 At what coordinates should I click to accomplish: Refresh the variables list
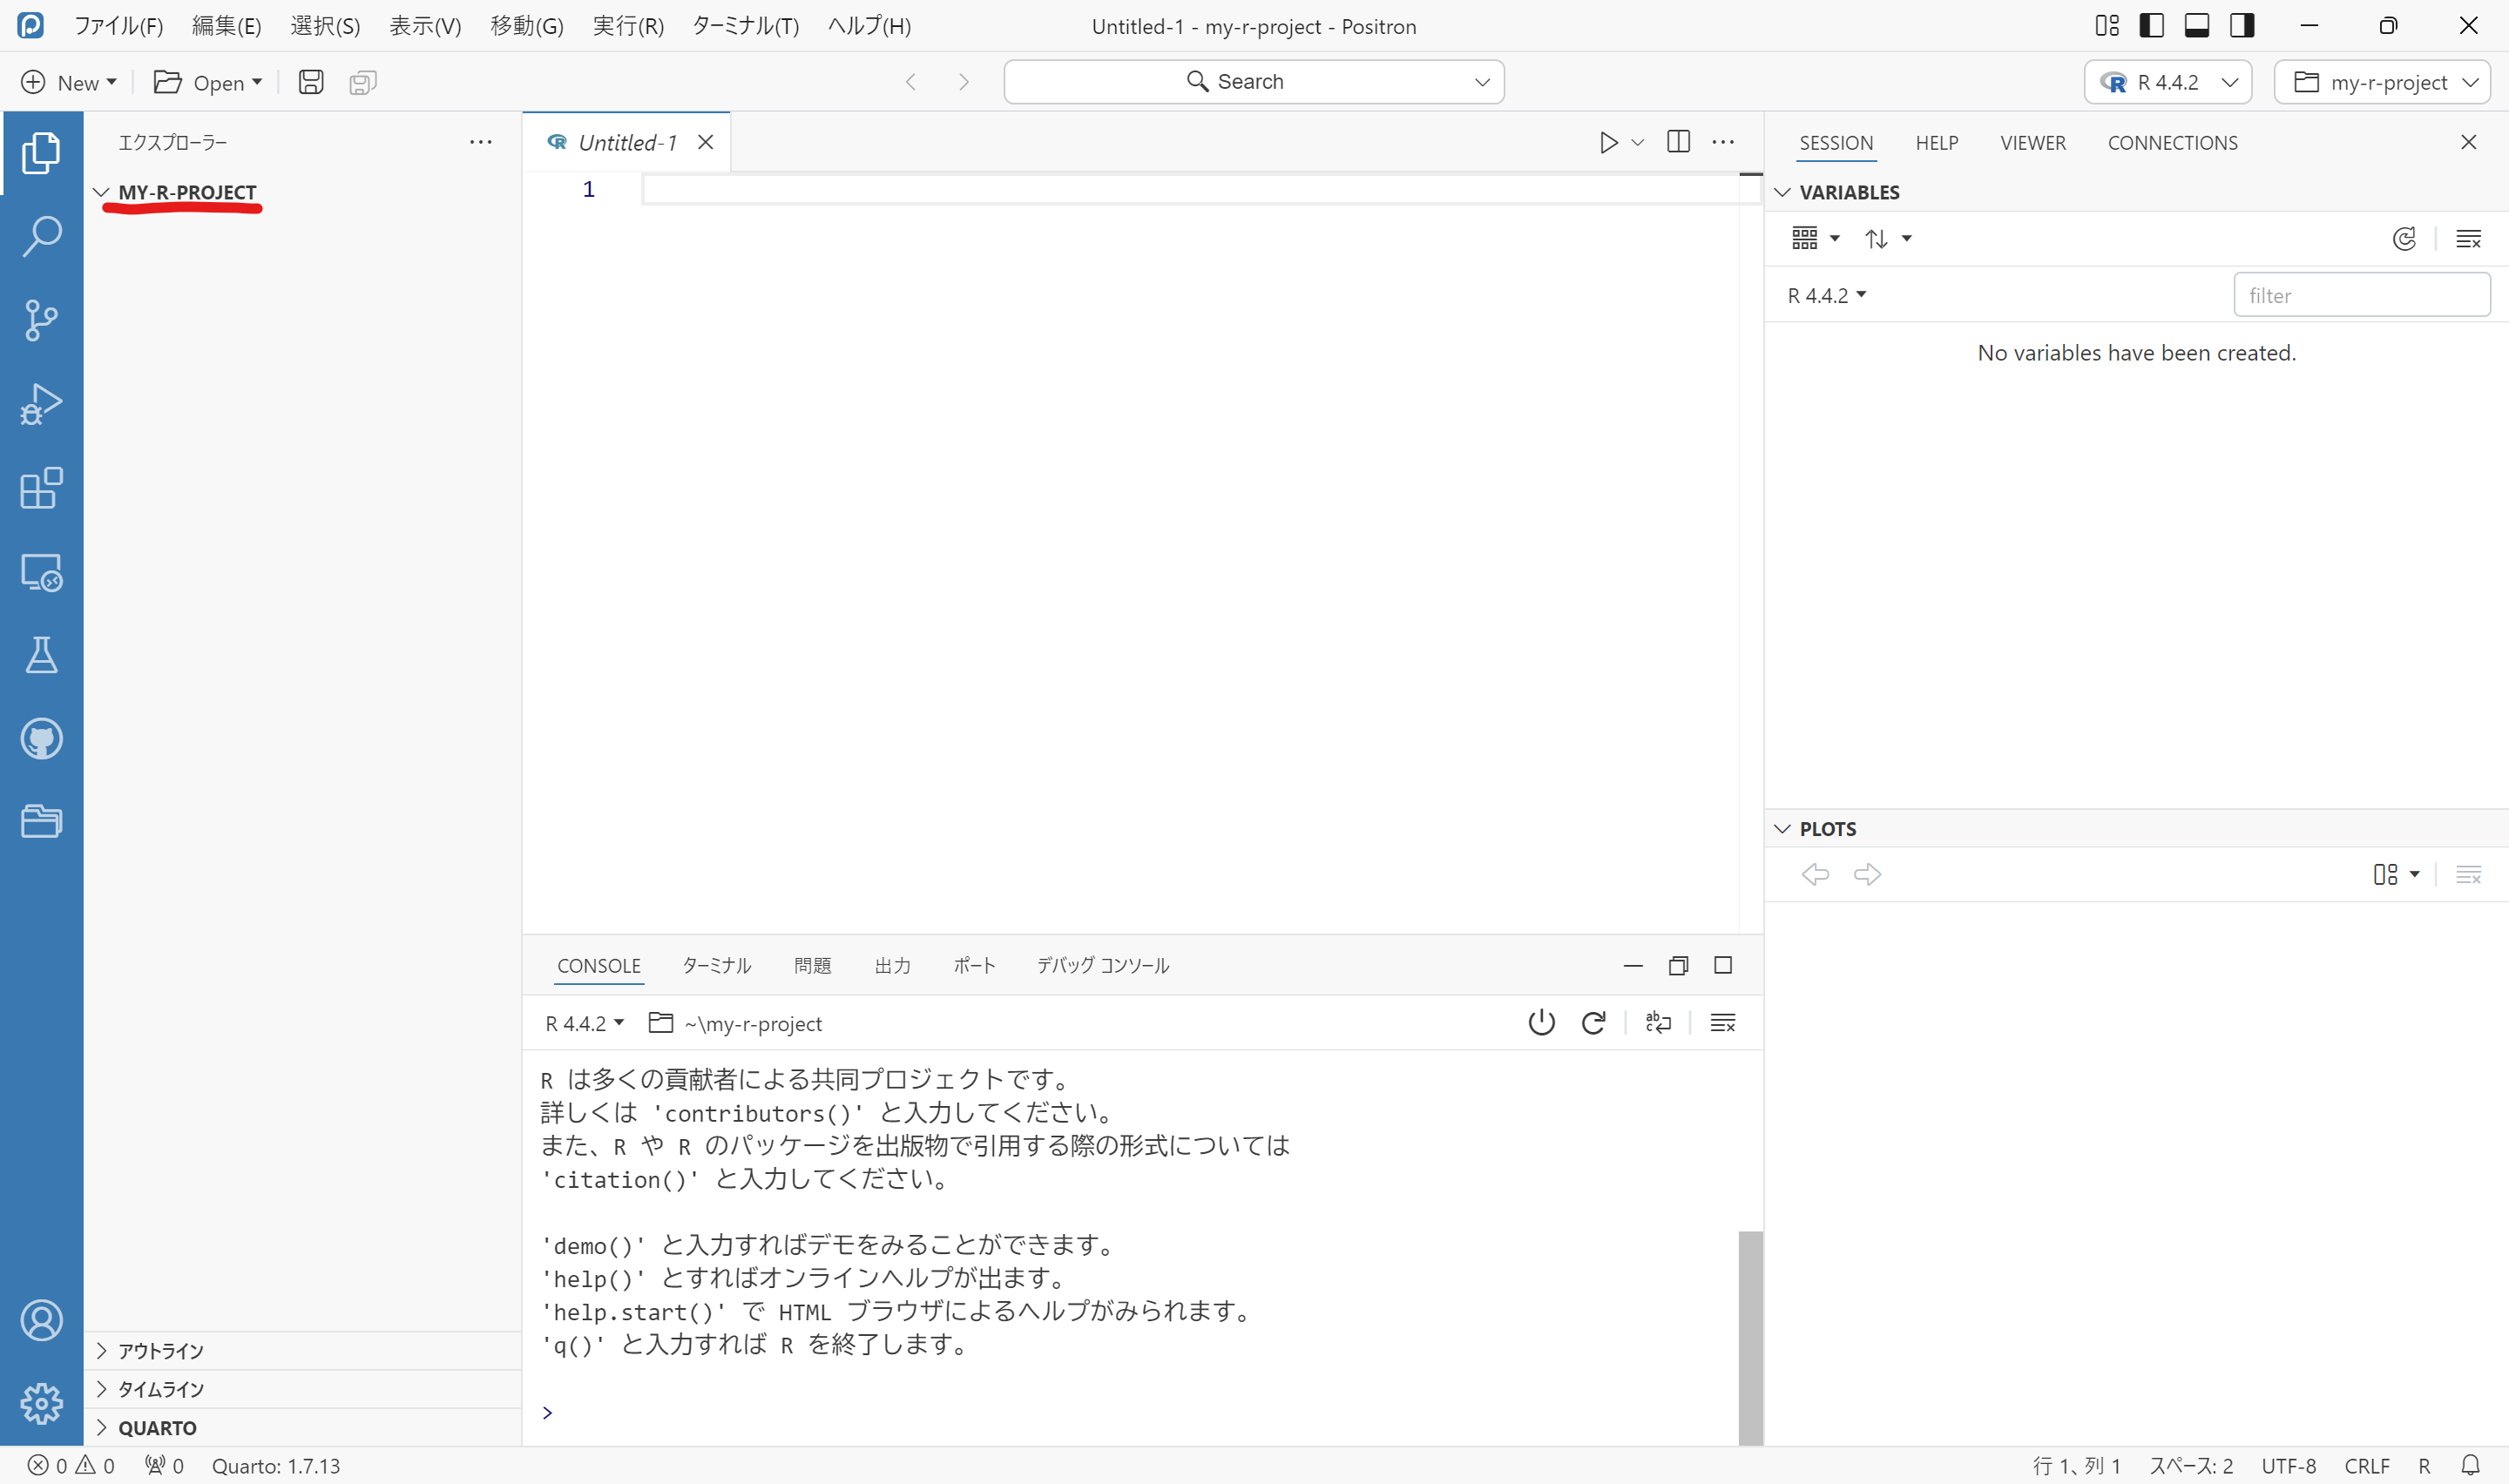click(x=2404, y=238)
